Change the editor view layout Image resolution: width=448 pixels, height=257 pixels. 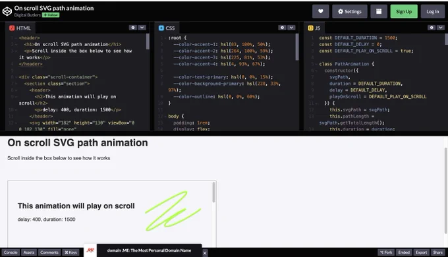(379, 11)
